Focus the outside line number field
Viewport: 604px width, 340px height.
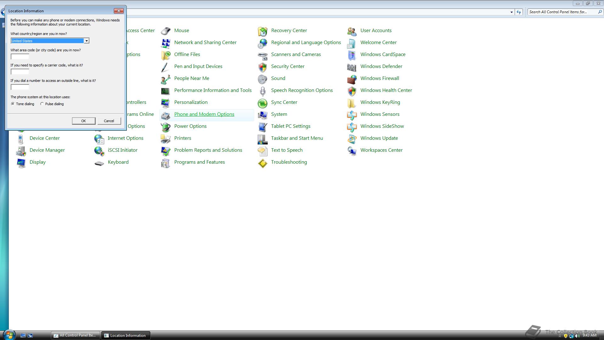point(20,87)
